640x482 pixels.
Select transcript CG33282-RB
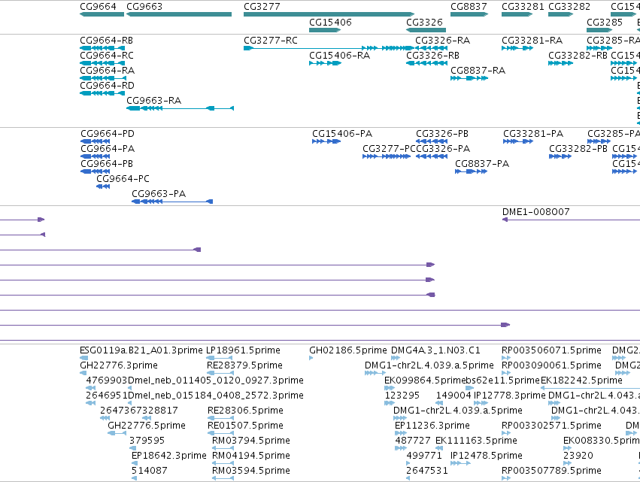(561, 63)
